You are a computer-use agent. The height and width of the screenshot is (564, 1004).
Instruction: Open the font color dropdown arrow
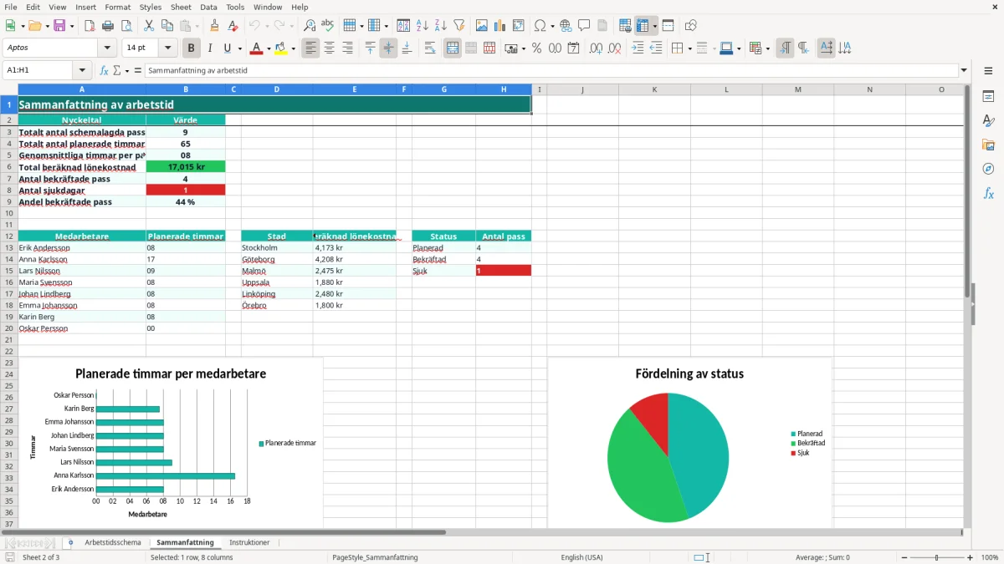269,48
